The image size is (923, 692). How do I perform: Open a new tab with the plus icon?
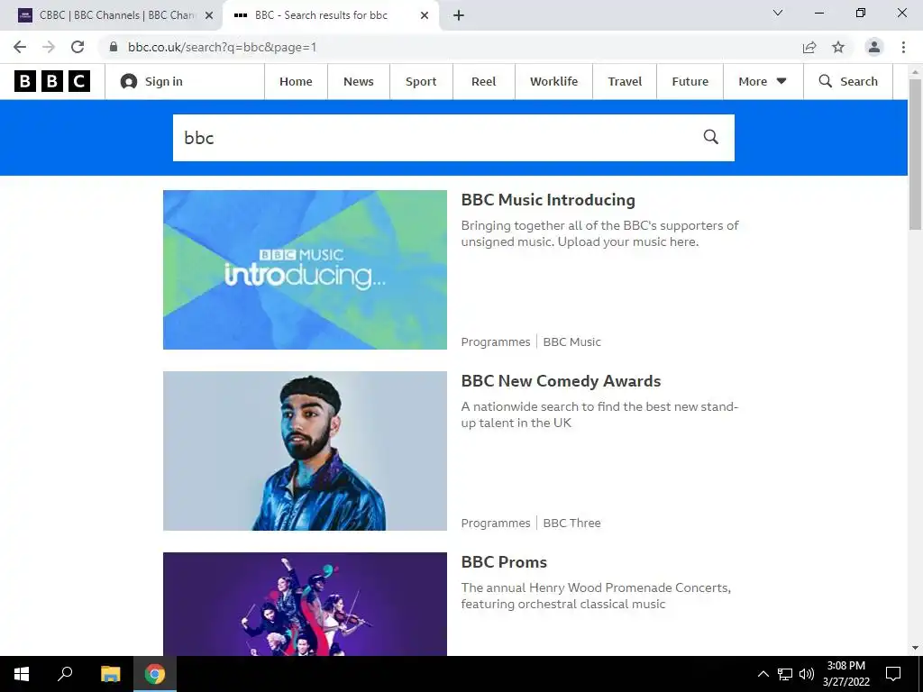(x=459, y=16)
